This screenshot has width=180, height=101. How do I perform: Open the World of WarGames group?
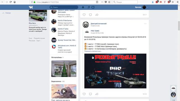click(x=65, y=20)
